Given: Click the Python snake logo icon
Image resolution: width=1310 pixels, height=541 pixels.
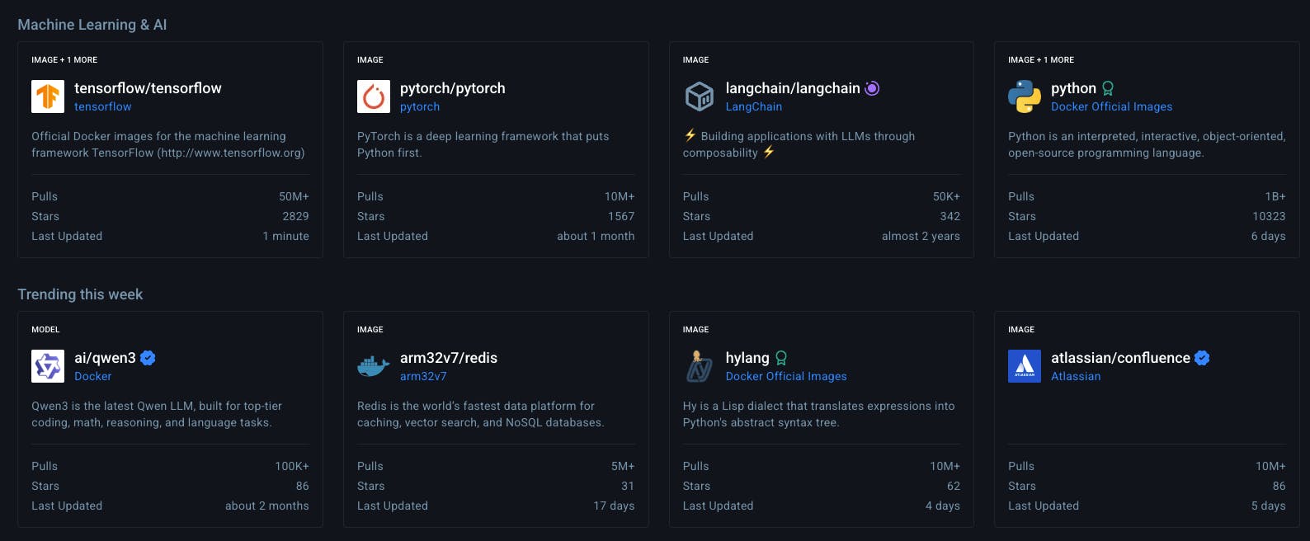Looking at the screenshot, I should coord(1025,96).
